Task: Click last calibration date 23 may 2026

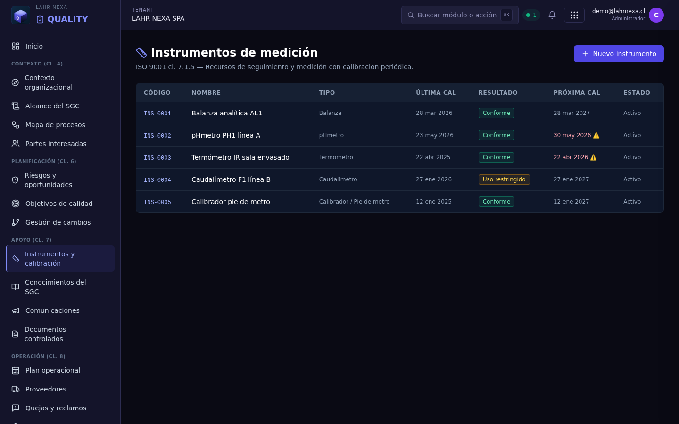Action: 435,135
